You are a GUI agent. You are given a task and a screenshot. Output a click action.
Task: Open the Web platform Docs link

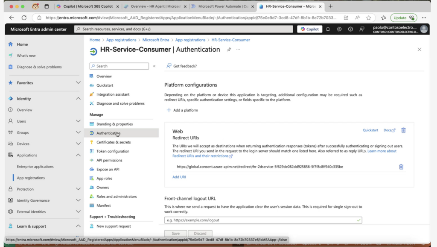(x=389, y=130)
